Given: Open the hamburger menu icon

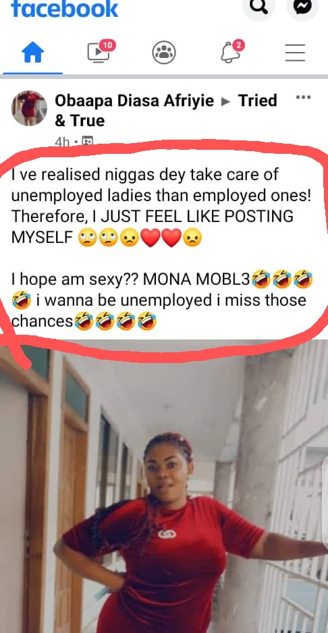Looking at the screenshot, I should [296, 53].
